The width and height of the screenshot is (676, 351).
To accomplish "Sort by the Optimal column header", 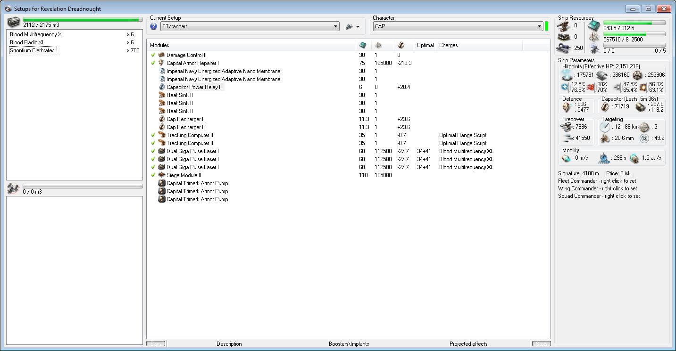I will click(425, 45).
